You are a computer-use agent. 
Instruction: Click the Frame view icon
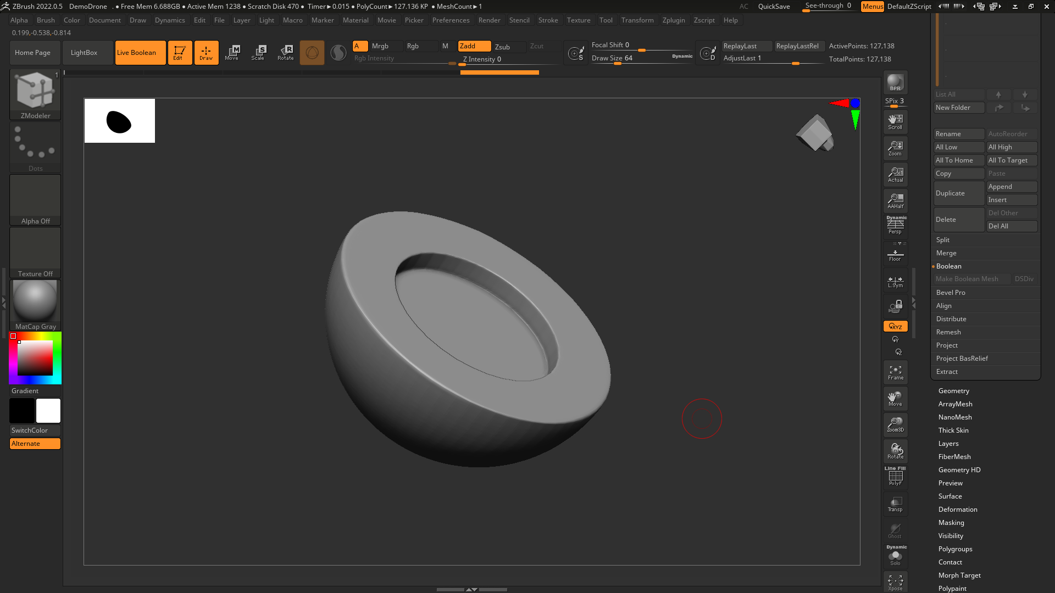(x=895, y=372)
